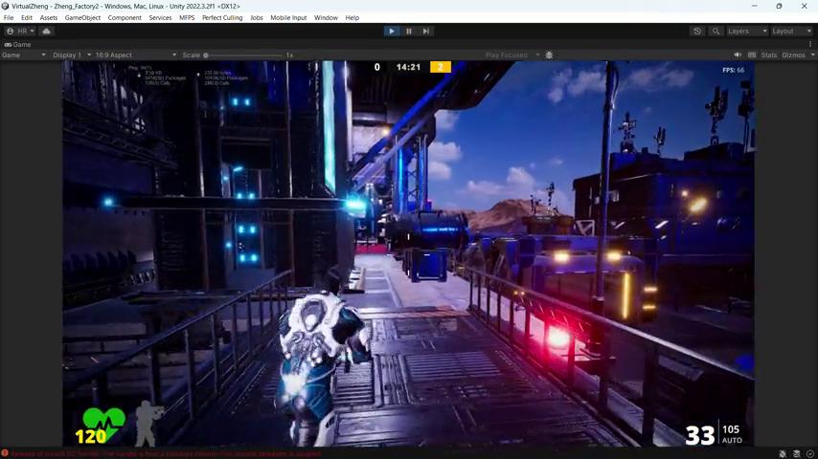Viewport: 818px width, 459px height.
Task: Open the Perfect Culling menu
Action: [222, 18]
